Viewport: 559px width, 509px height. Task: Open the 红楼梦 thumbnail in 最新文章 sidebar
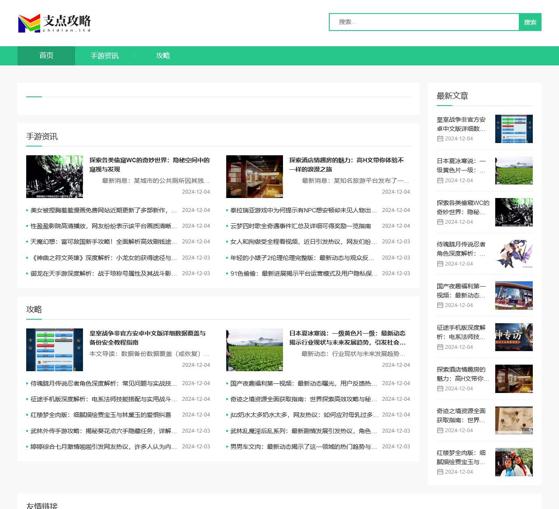coord(514,462)
